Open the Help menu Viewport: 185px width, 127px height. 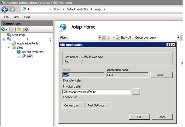pos(27,17)
